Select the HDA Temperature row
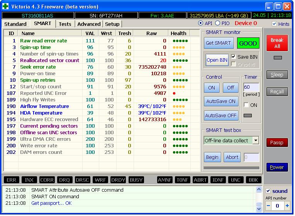The image size is (295, 216). 102,113
